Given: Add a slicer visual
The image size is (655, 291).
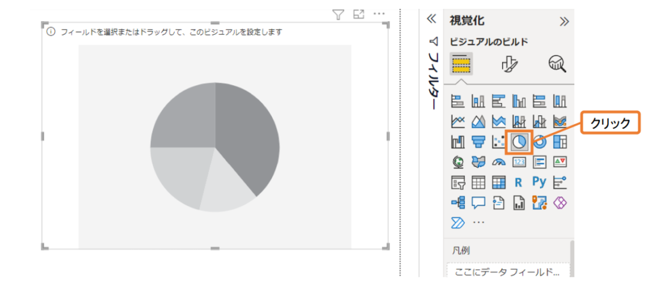Looking at the screenshot, I should (x=458, y=182).
